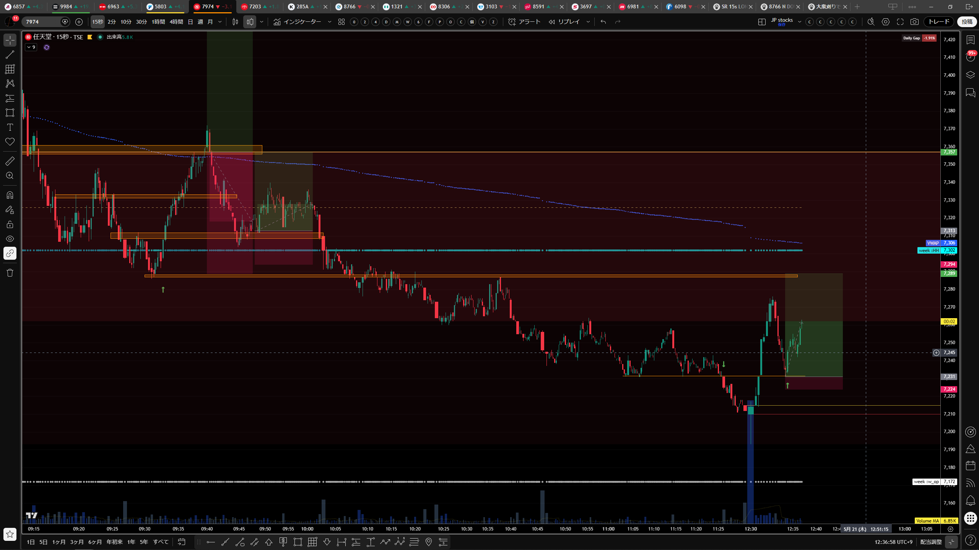Open the watchlist panel icon

(x=971, y=40)
